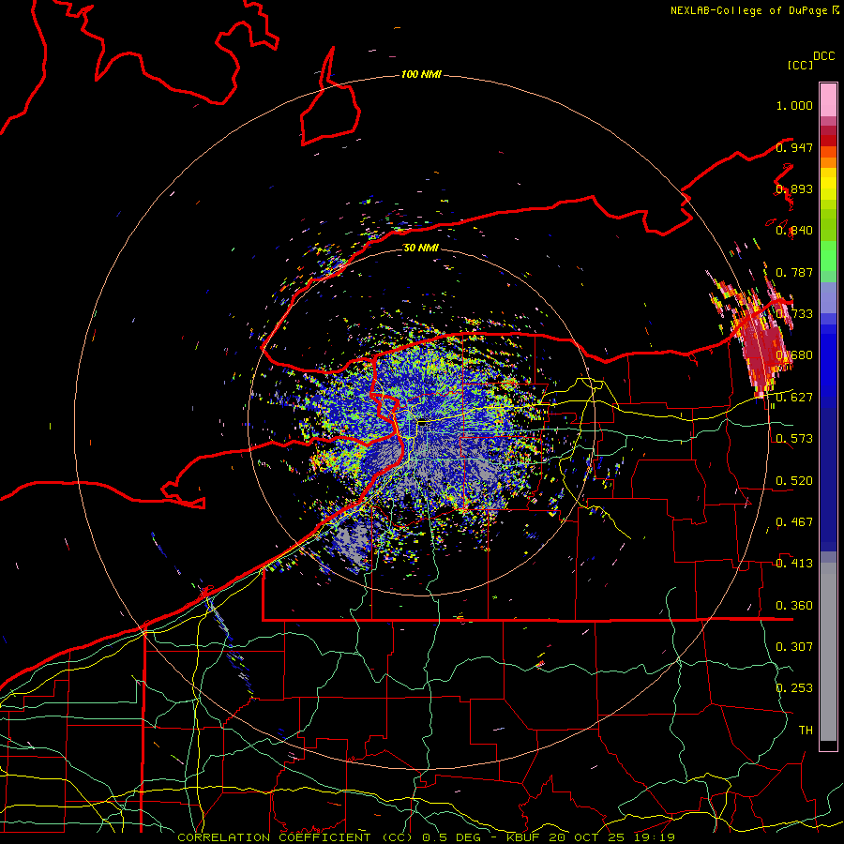Select the 0.840 scale value
Image resolution: width=844 pixels, height=844 pixels.
tap(794, 231)
